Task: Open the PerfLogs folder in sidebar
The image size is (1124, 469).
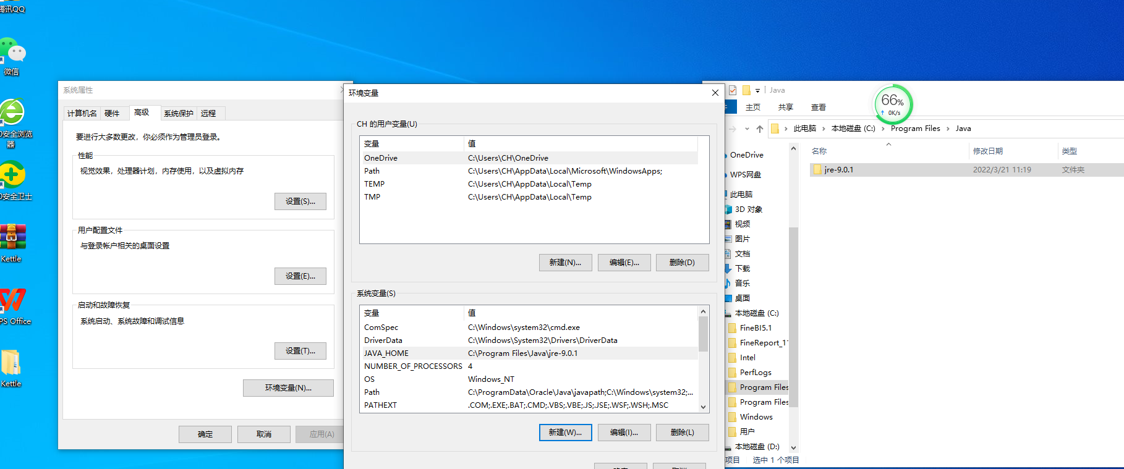Action: pyautogui.click(x=756, y=373)
